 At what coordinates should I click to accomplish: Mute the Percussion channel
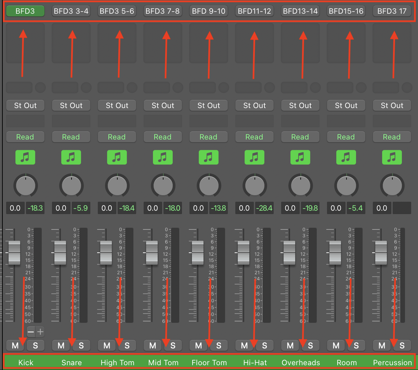click(382, 346)
